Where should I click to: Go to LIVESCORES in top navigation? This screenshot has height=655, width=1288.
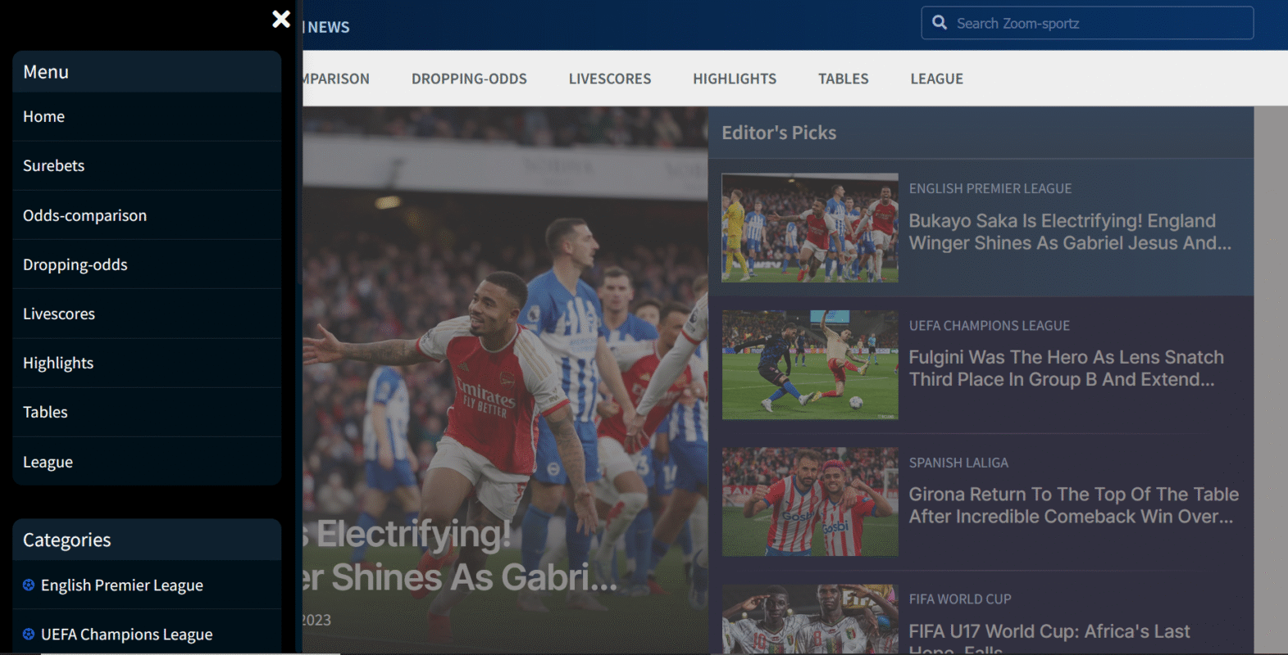(610, 79)
